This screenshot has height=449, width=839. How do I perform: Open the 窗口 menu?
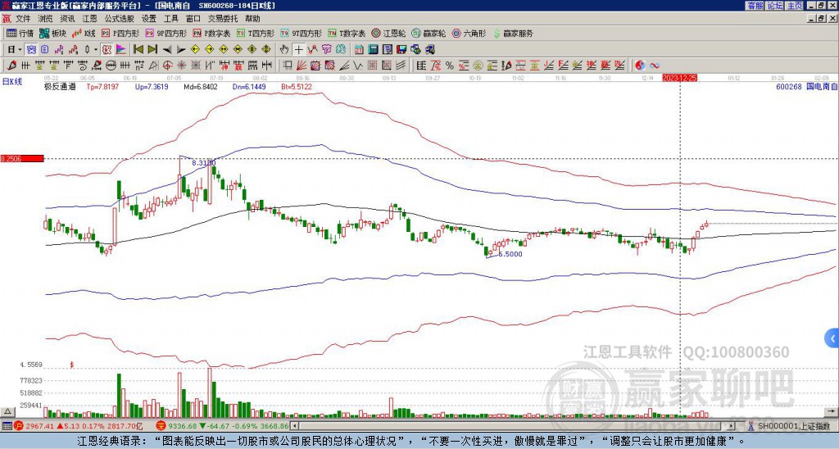pos(193,19)
